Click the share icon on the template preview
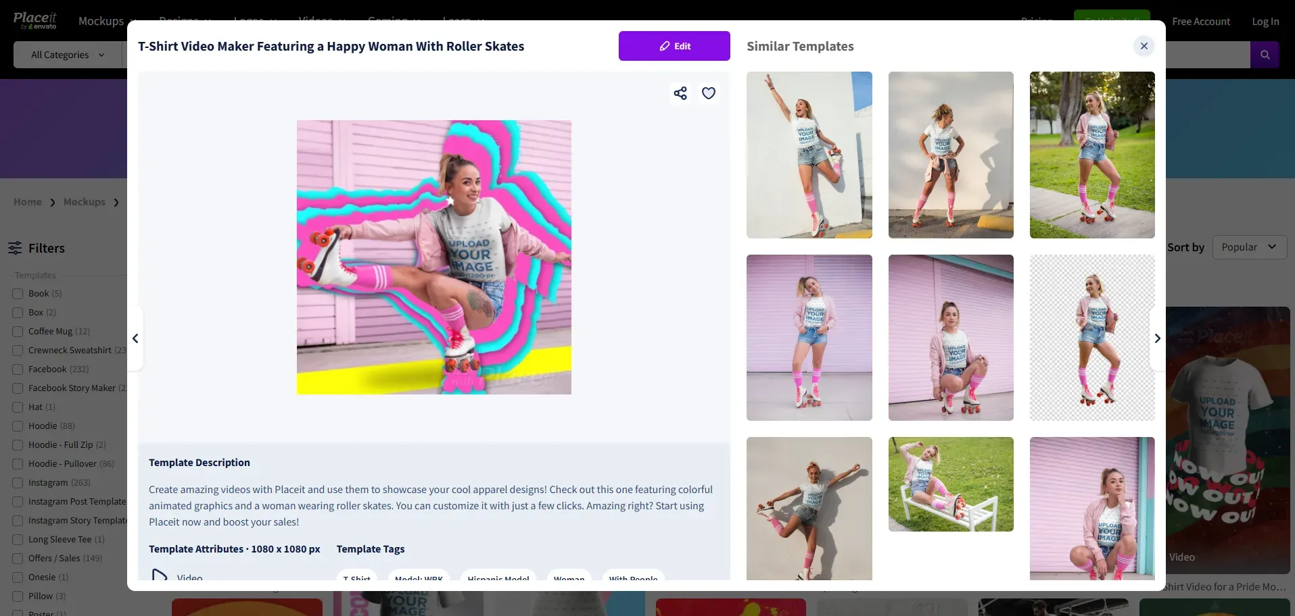The image size is (1295, 616). (680, 93)
